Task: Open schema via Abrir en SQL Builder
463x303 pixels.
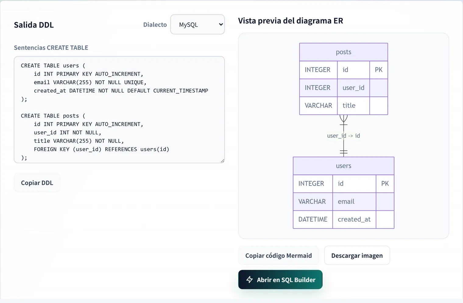Action: pyautogui.click(x=280, y=280)
